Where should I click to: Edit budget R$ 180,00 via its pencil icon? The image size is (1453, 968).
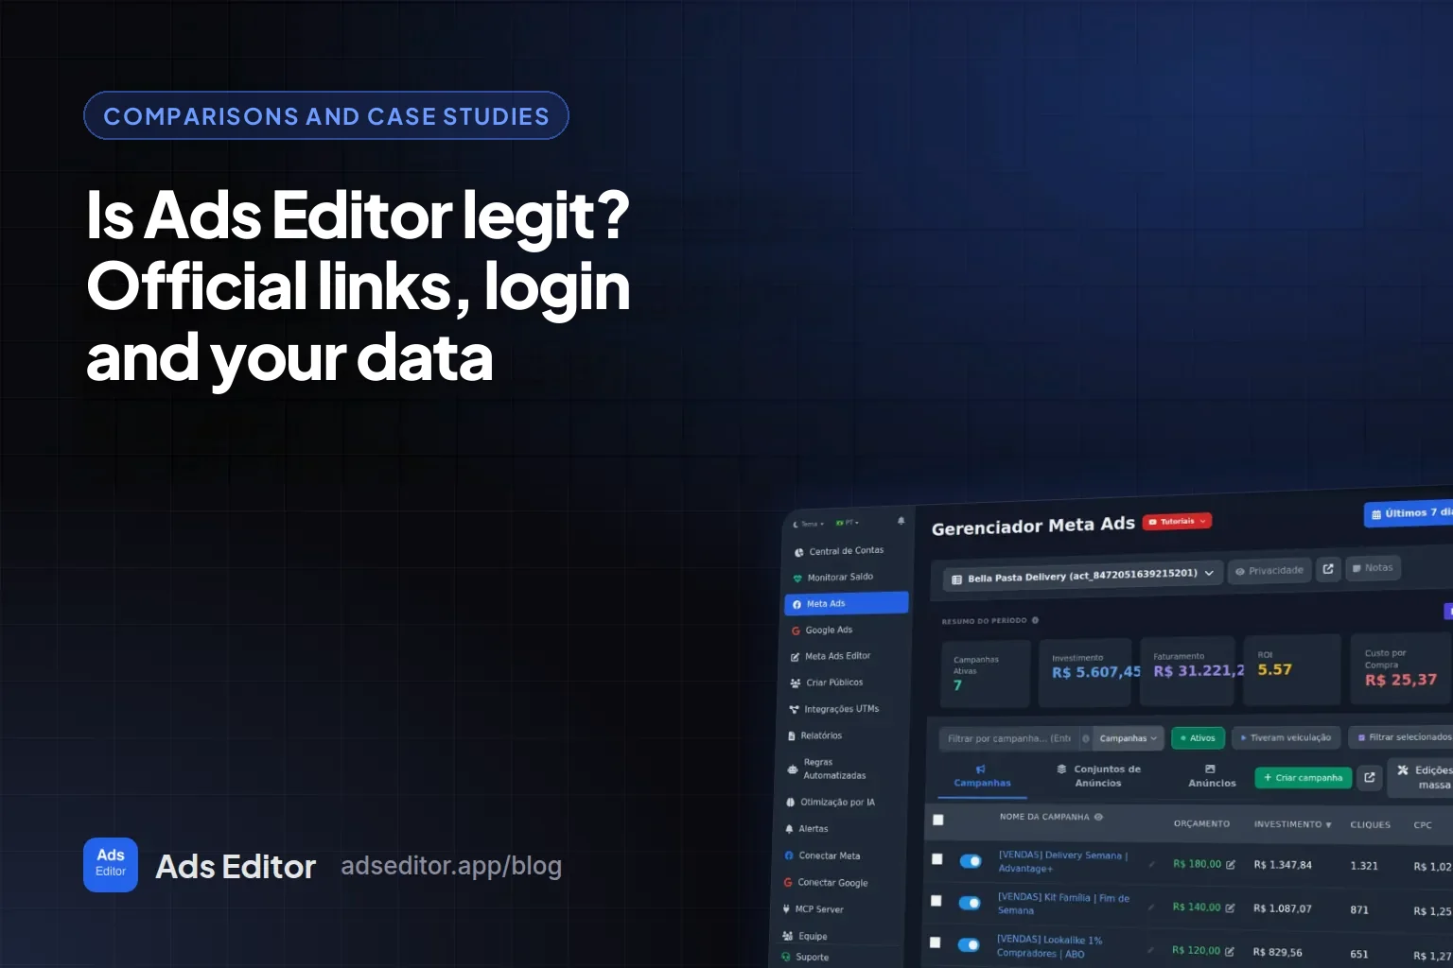tap(1231, 864)
